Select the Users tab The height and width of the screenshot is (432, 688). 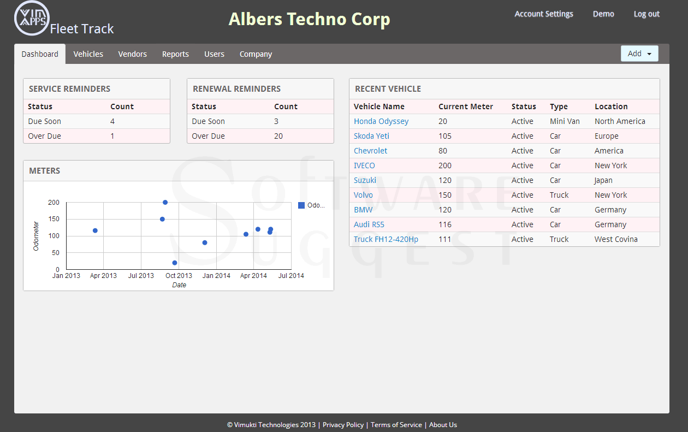pyautogui.click(x=214, y=54)
